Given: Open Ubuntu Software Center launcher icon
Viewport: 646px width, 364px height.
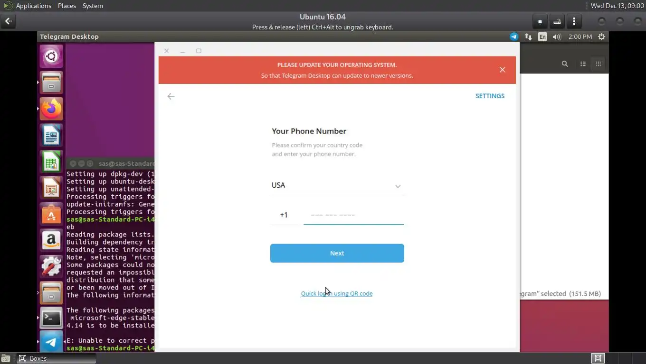Looking at the screenshot, I should (x=51, y=215).
